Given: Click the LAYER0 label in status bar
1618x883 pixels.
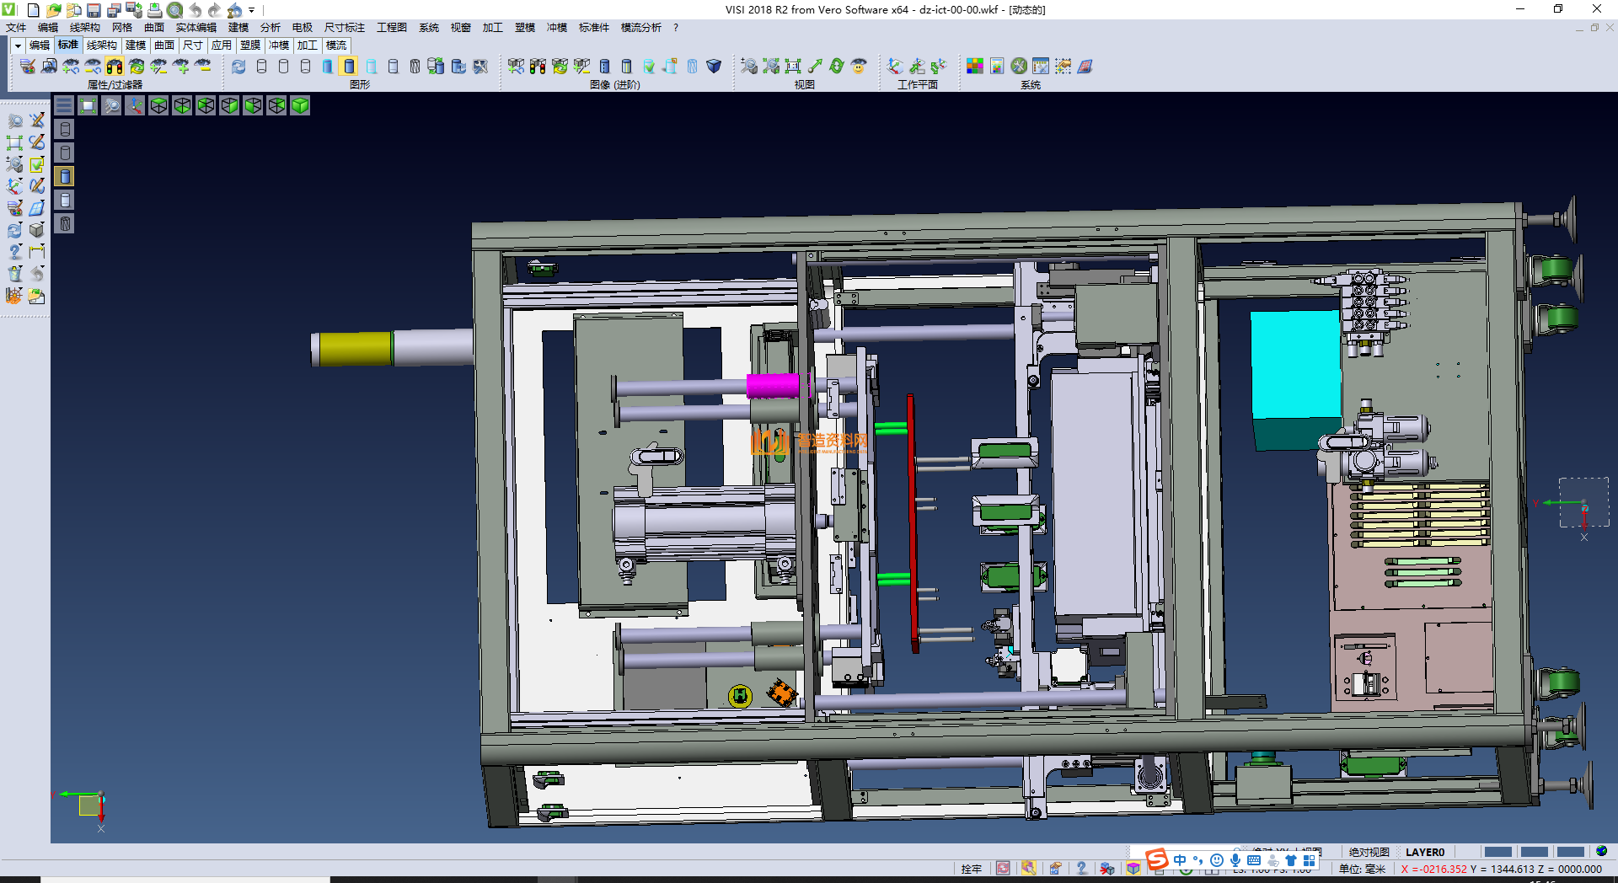Looking at the screenshot, I should pos(1424,852).
